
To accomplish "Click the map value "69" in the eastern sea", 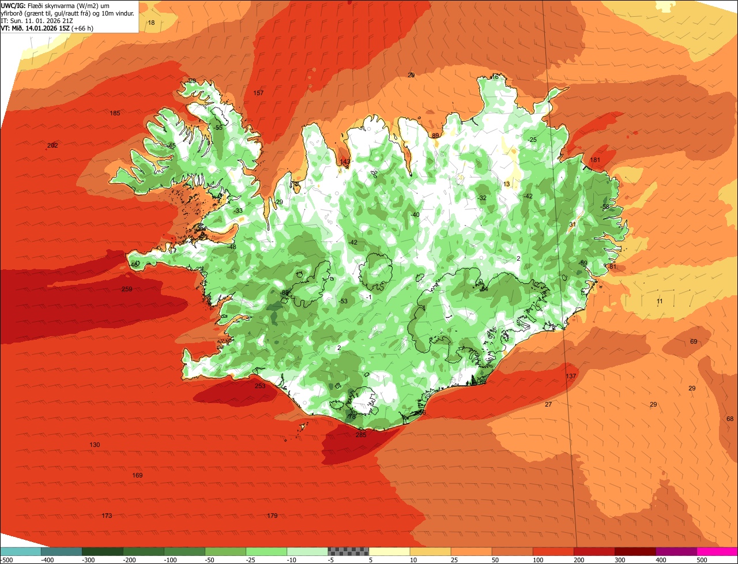I will pos(694,341).
